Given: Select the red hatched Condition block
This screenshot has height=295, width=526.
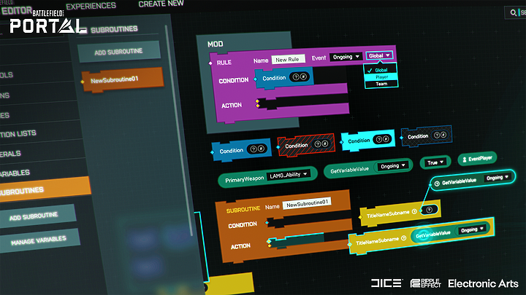Looking at the screenshot, I should tap(306, 145).
